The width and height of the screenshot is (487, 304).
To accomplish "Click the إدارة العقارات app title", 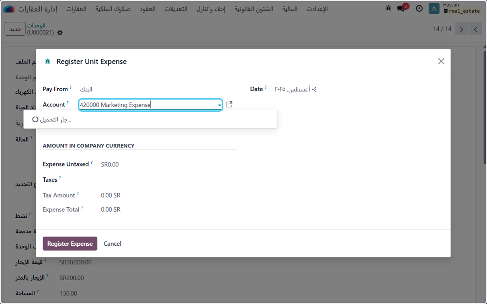I will pyautogui.click(x=39, y=9).
